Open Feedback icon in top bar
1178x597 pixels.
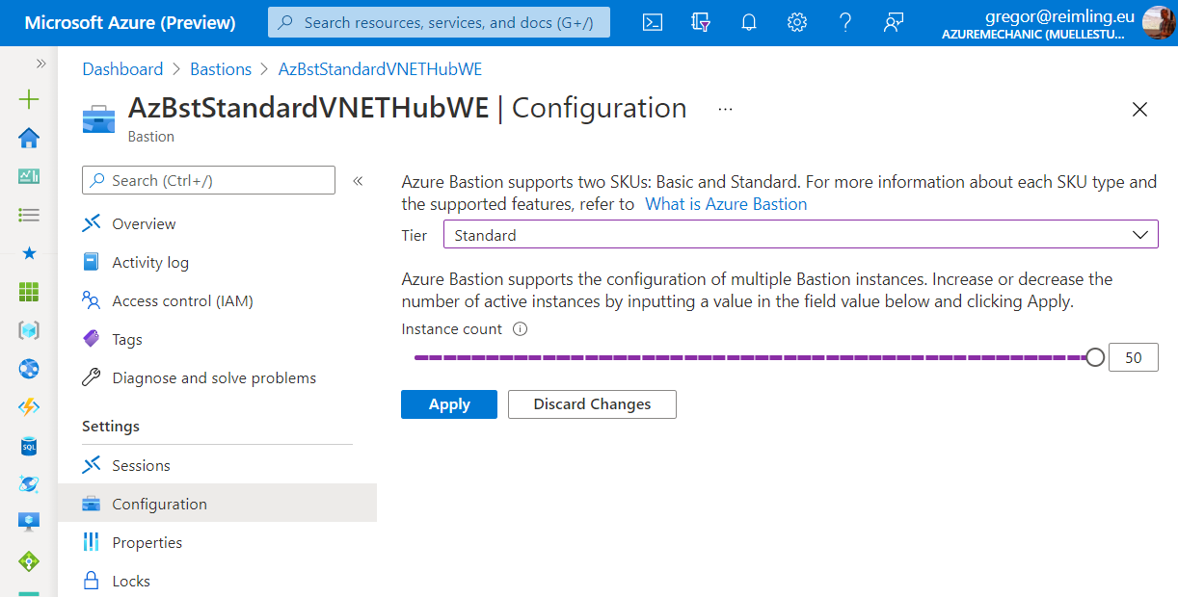[x=894, y=22]
